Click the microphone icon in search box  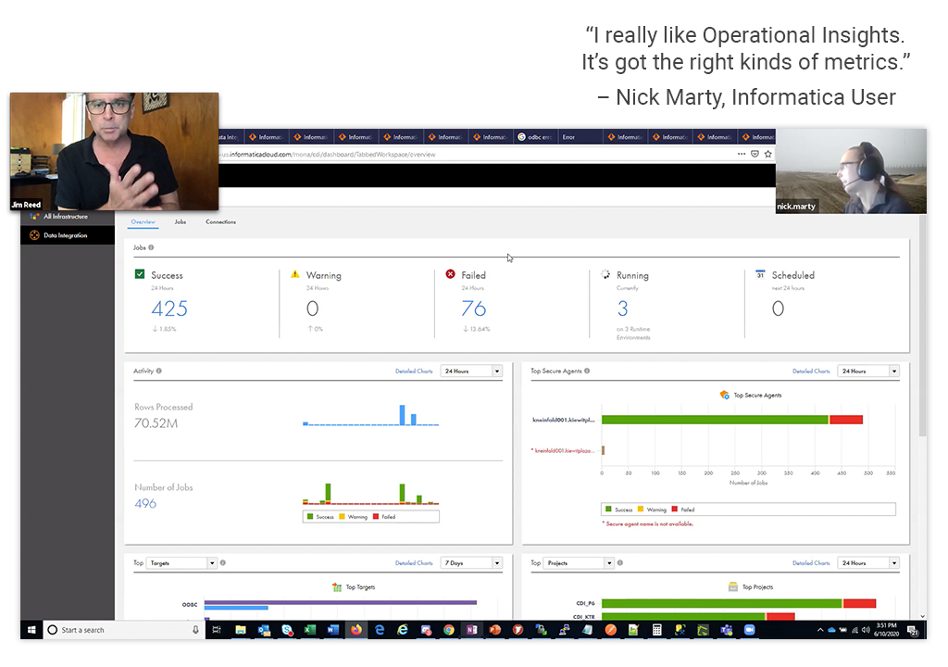pyautogui.click(x=195, y=629)
